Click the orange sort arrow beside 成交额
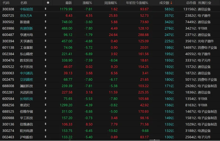The image size is (220, 141). coord(171,3)
